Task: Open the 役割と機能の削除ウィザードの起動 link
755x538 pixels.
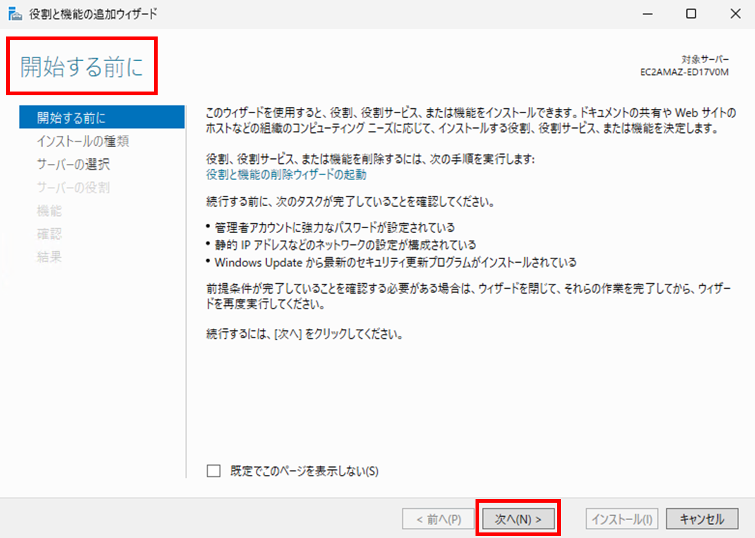Action: click(286, 175)
